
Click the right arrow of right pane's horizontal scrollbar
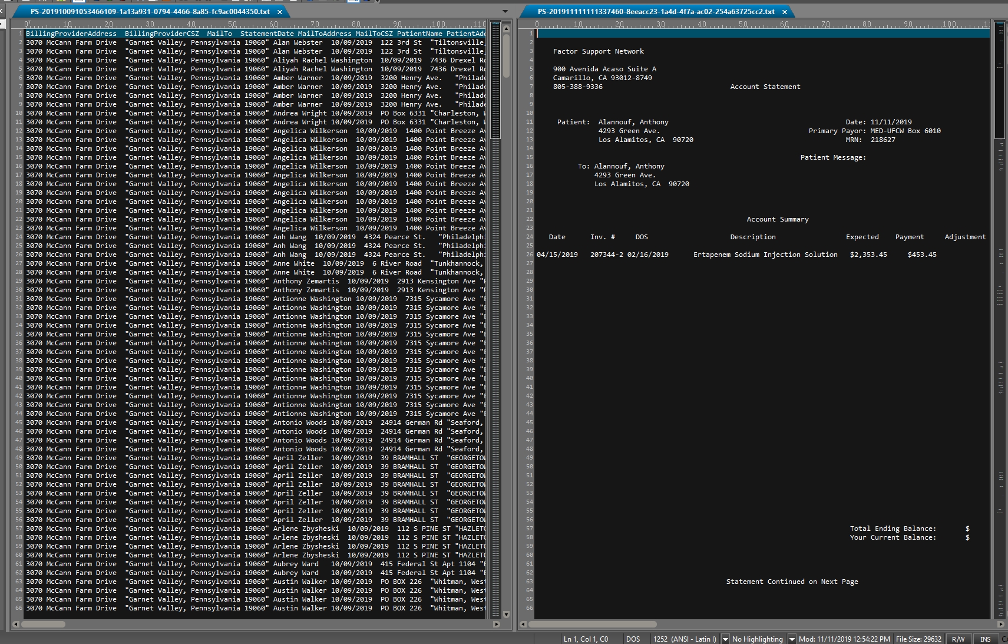(1000, 624)
